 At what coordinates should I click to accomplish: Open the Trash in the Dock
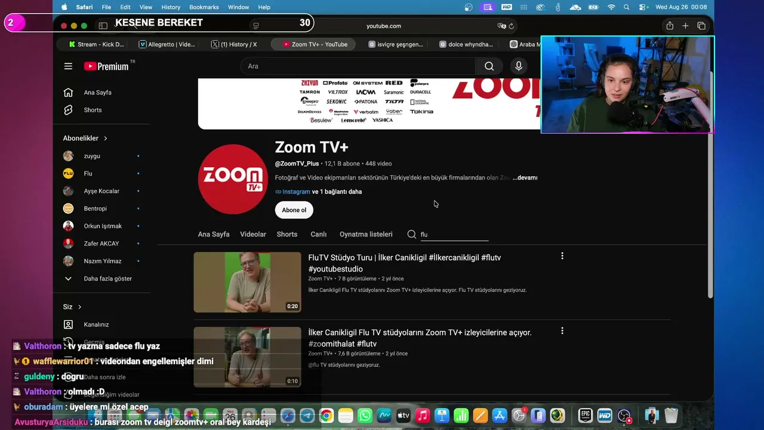[x=671, y=416]
